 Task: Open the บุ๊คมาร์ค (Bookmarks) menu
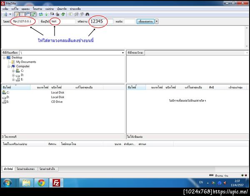62,9
